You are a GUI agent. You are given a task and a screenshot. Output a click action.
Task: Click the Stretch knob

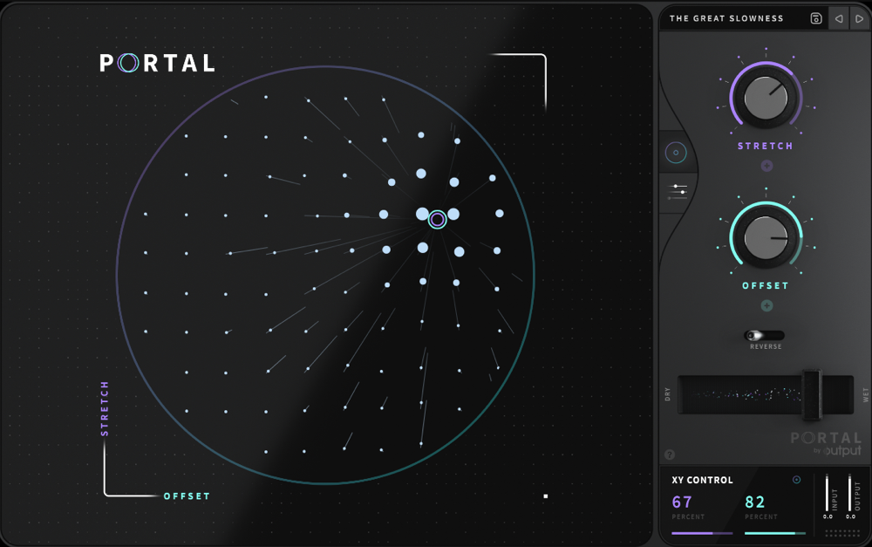click(x=766, y=98)
